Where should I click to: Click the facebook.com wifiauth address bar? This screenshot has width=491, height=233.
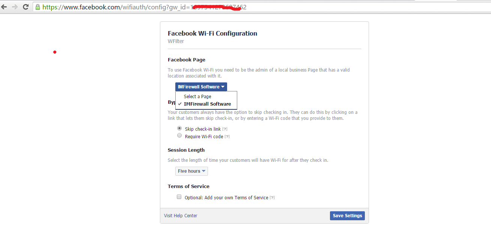tap(261, 7)
